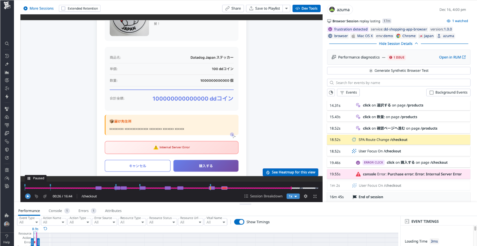Open the Error Source filter dropdown
477x246 pixels.
[105, 222]
